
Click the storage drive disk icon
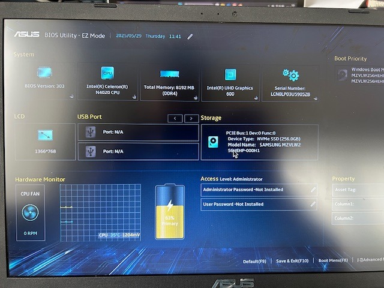coord(213,142)
